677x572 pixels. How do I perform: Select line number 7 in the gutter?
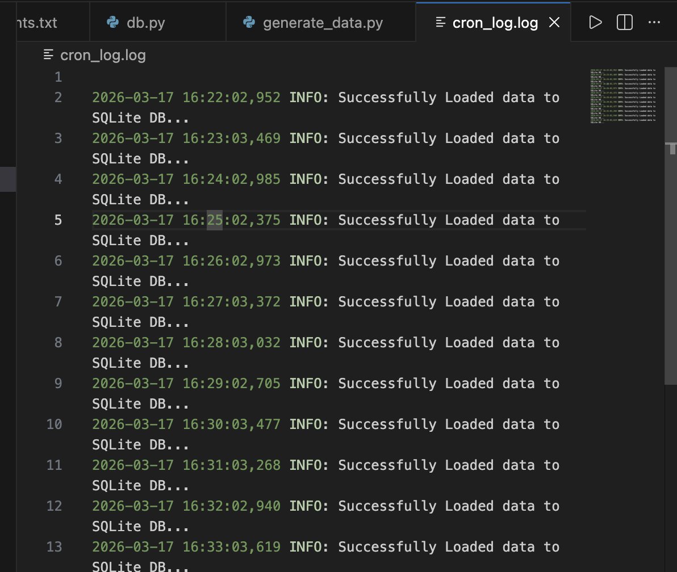(x=58, y=302)
